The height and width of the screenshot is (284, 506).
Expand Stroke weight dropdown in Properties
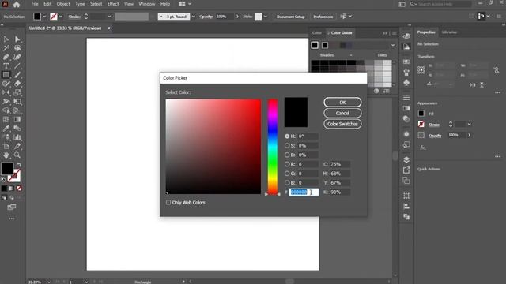(469, 125)
